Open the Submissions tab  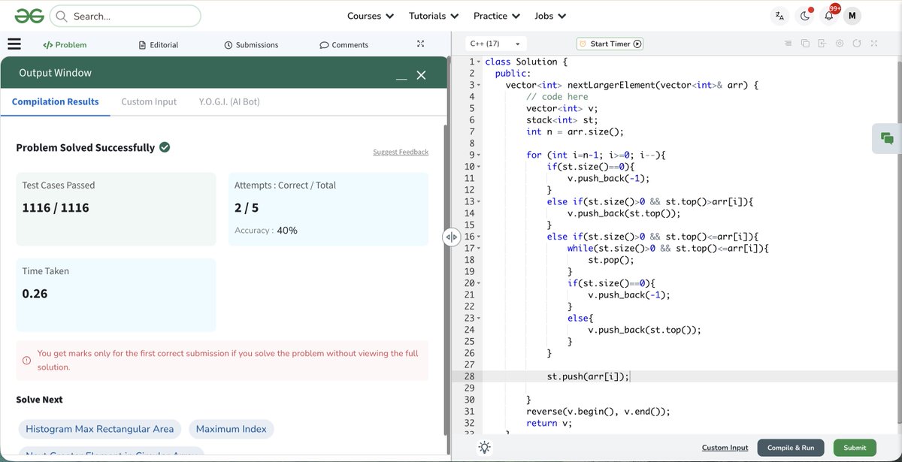pos(252,45)
